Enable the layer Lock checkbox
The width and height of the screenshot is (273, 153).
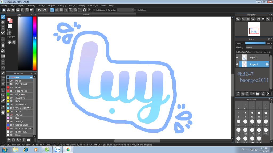[x=265, y=52]
